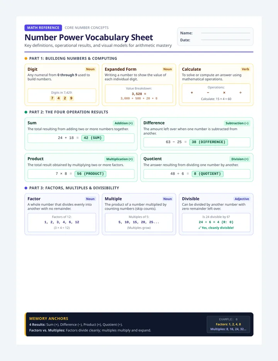Click the '8 (QUOTIENT)' result badge
278x361 pixels.
point(207,174)
